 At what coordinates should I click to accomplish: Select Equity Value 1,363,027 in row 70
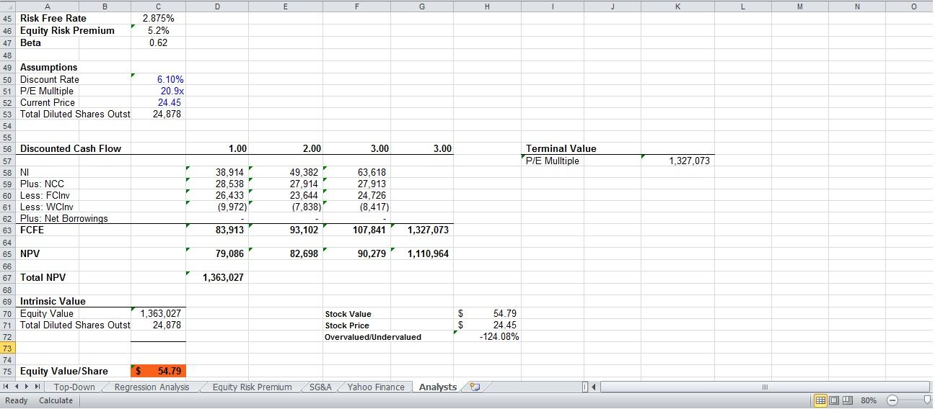(x=159, y=313)
